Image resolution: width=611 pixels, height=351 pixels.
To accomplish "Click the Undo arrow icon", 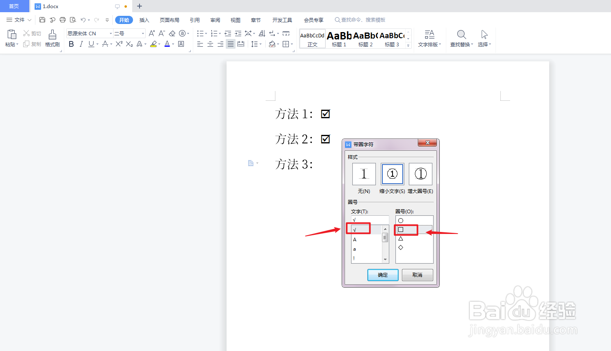I will coord(83,20).
